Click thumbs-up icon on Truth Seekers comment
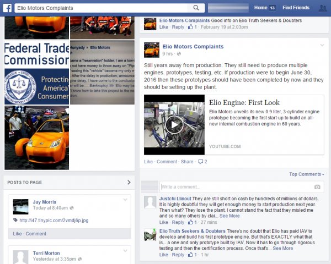The width and height of the screenshot is (331, 264). coord(191,255)
